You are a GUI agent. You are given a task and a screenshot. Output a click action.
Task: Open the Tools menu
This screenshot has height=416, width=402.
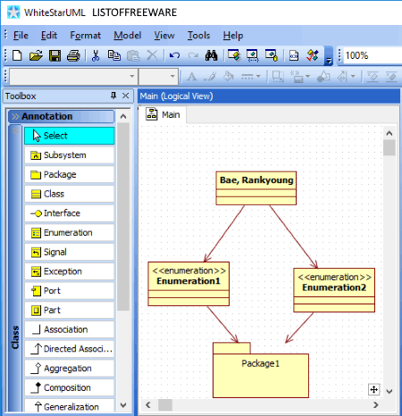tap(198, 36)
